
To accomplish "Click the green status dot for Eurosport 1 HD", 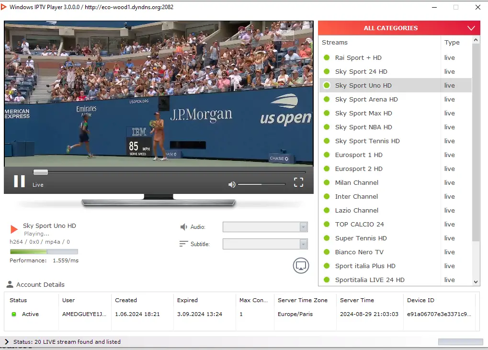I will (327, 155).
